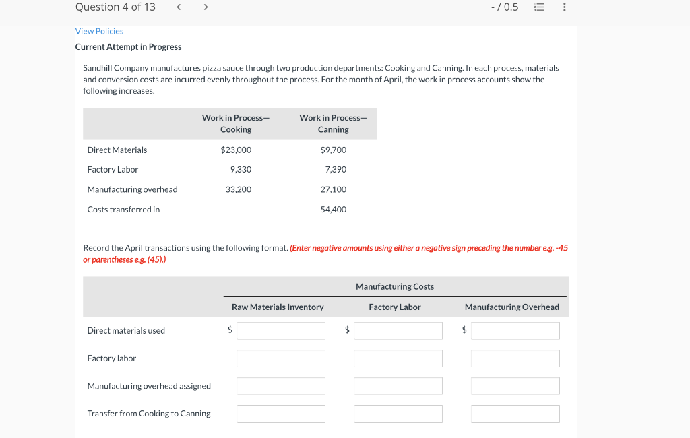Click Raw Materials Inventory field for Direct materials used

pos(281,331)
